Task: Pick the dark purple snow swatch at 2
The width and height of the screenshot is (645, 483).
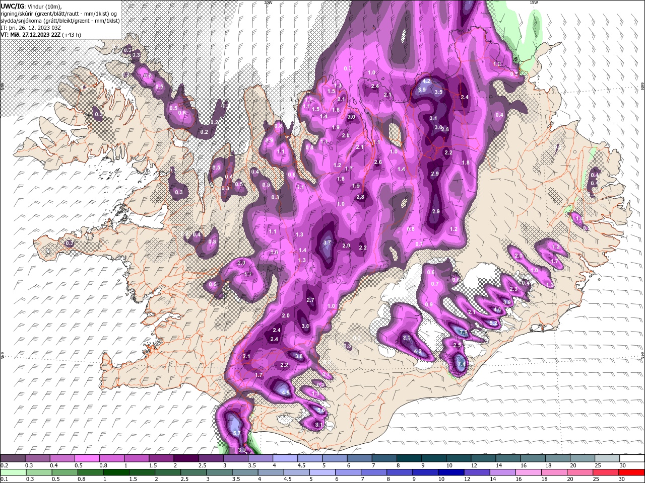Action: [x=185, y=459]
